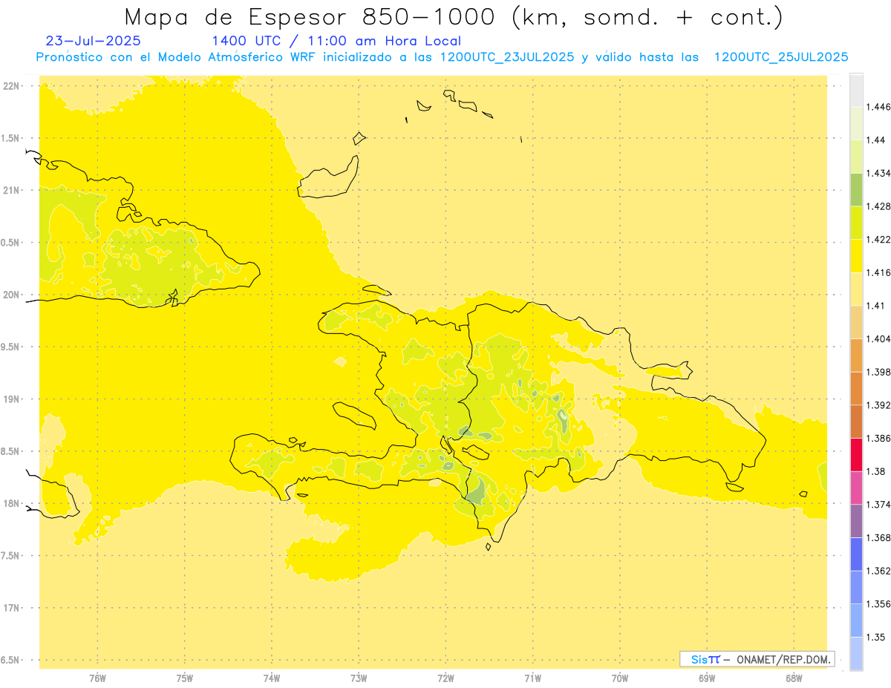Pick the yellow-green swatch between 1.422 and 1.428
The width and height of the screenshot is (891, 688).
tap(856, 223)
